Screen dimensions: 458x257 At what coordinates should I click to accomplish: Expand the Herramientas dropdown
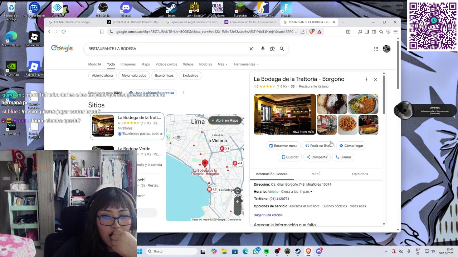pos(246,64)
